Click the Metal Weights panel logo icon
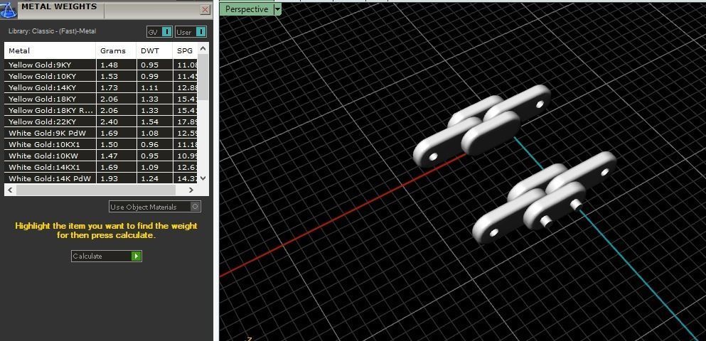This screenshot has width=706, height=341. click(9, 9)
